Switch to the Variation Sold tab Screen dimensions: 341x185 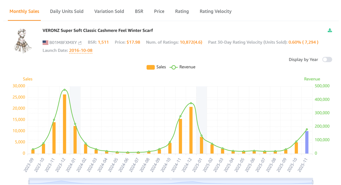(109, 11)
